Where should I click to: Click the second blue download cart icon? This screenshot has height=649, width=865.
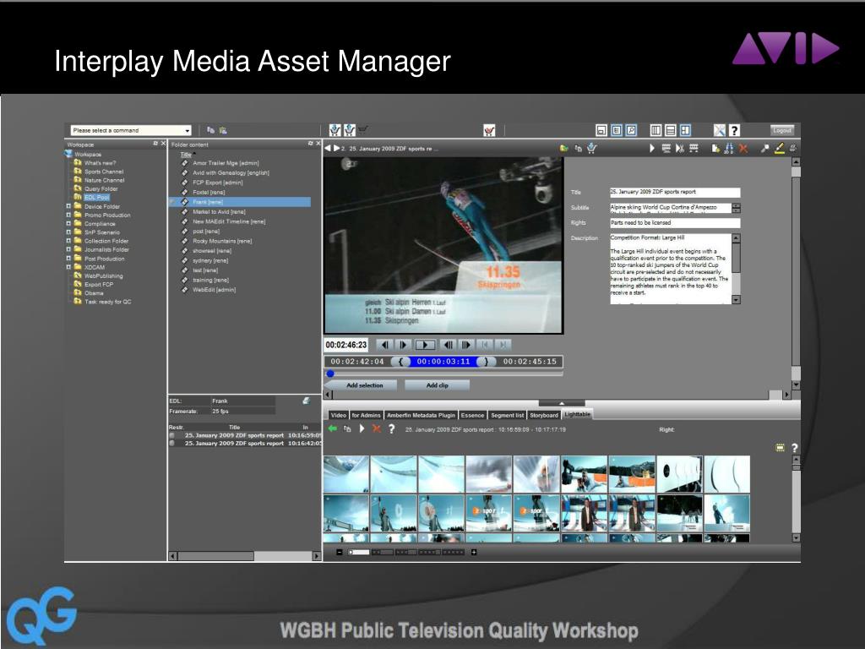[x=350, y=129]
